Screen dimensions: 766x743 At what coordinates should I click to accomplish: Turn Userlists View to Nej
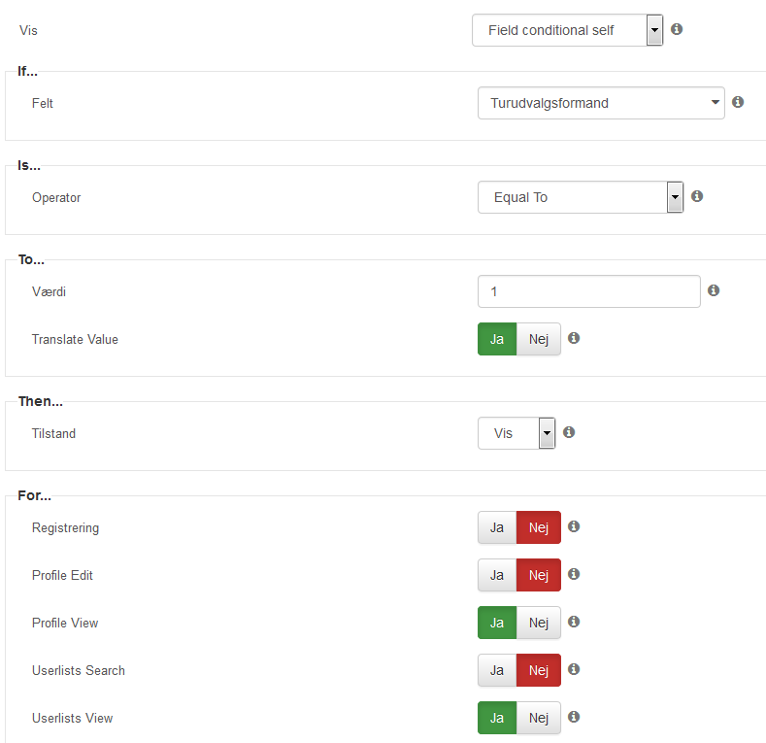(539, 718)
